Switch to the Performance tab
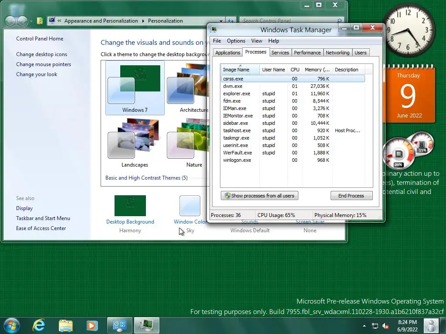Image resolution: width=446 pixels, height=334 pixels. 307,53
